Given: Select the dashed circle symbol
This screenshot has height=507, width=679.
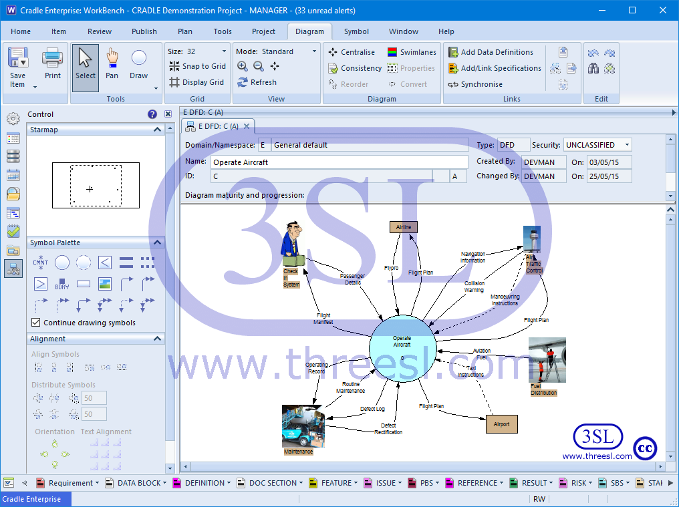Looking at the screenshot, I should [84, 263].
